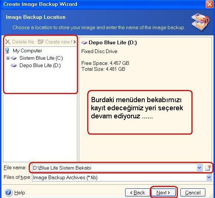Image resolution: width=215 pixels, height=198 pixels.
Task: Click the blue Help question mark icon
Action: [x=8, y=192]
